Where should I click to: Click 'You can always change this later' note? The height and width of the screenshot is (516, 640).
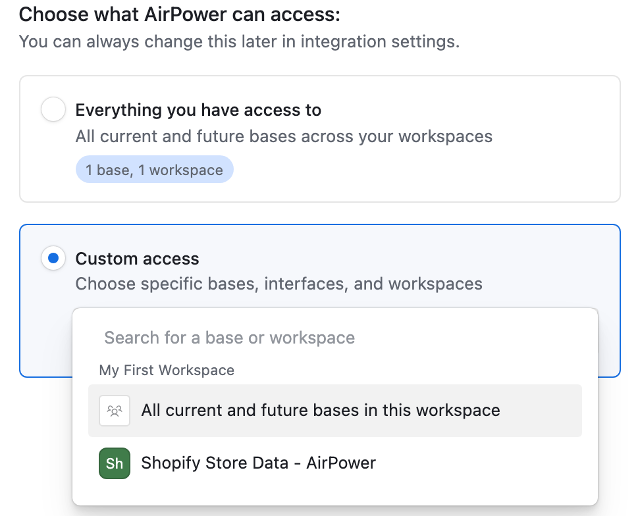point(239,41)
